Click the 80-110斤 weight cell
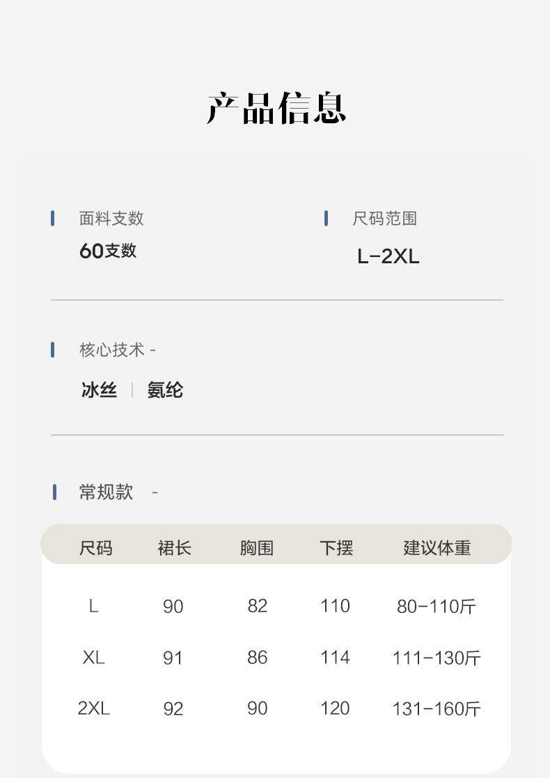The width and height of the screenshot is (550, 778). pyautogui.click(x=437, y=607)
